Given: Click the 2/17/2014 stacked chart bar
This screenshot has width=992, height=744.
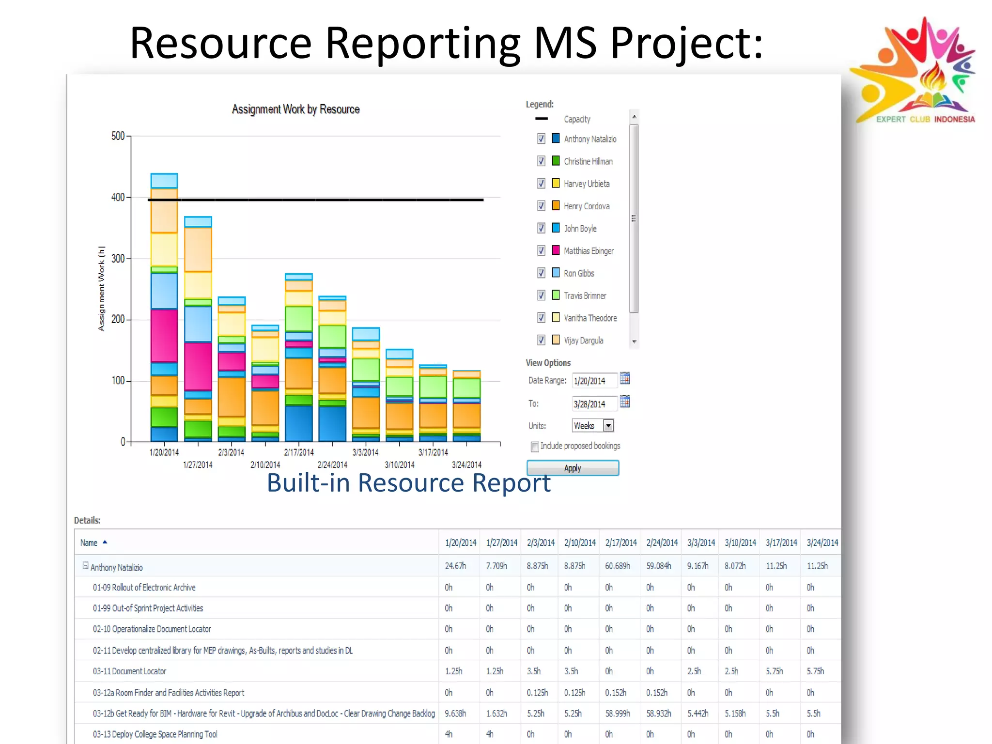Looking at the screenshot, I should [299, 357].
